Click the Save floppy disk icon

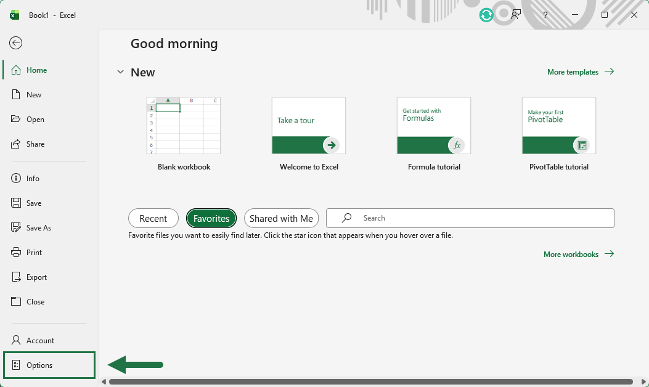16,203
